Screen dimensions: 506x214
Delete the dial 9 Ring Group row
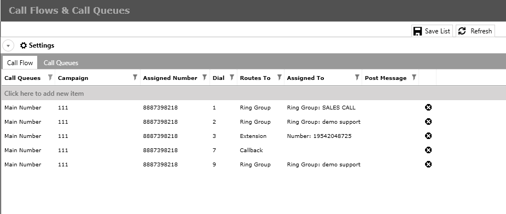(x=428, y=164)
